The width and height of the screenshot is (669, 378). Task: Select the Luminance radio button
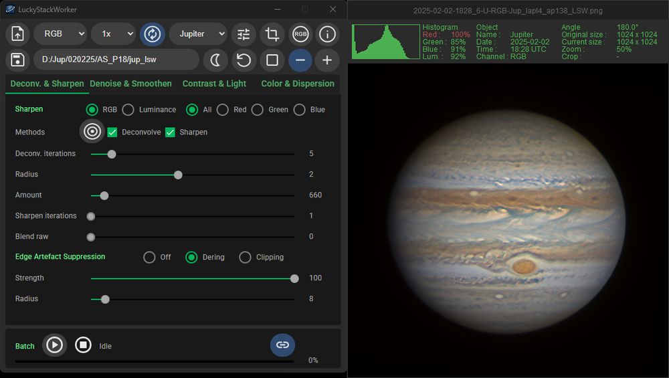tap(128, 110)
